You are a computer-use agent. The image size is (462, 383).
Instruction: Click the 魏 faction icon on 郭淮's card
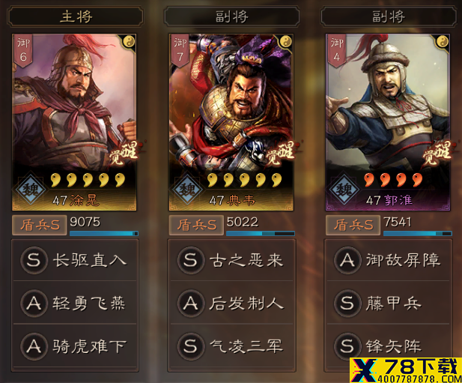(x=344, y=189)
